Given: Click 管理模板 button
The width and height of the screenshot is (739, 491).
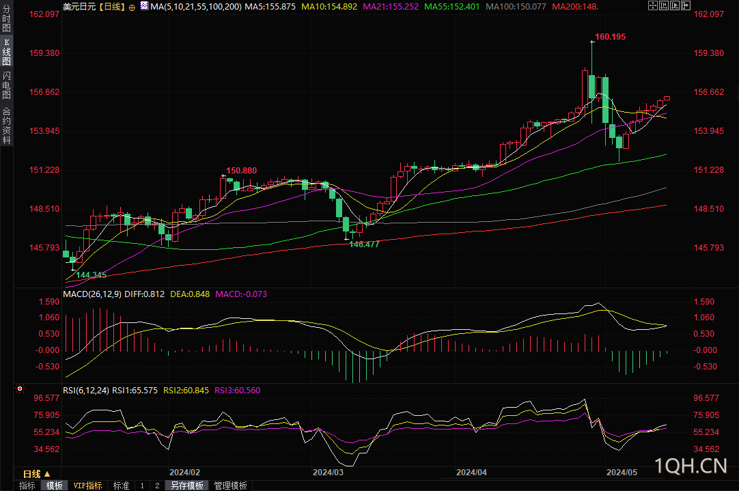Looking at the screenshot, I should pyautogui.click(x=230, y=486).
